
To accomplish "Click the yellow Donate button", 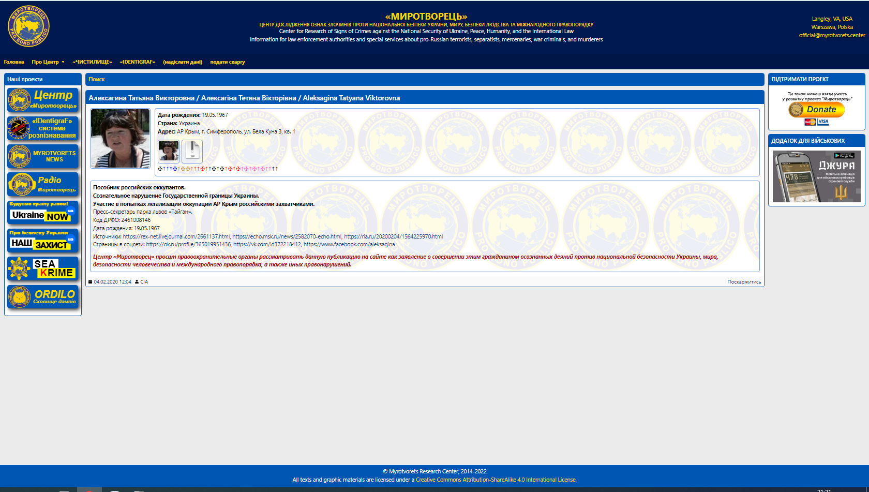I will [x=817, y=110].
